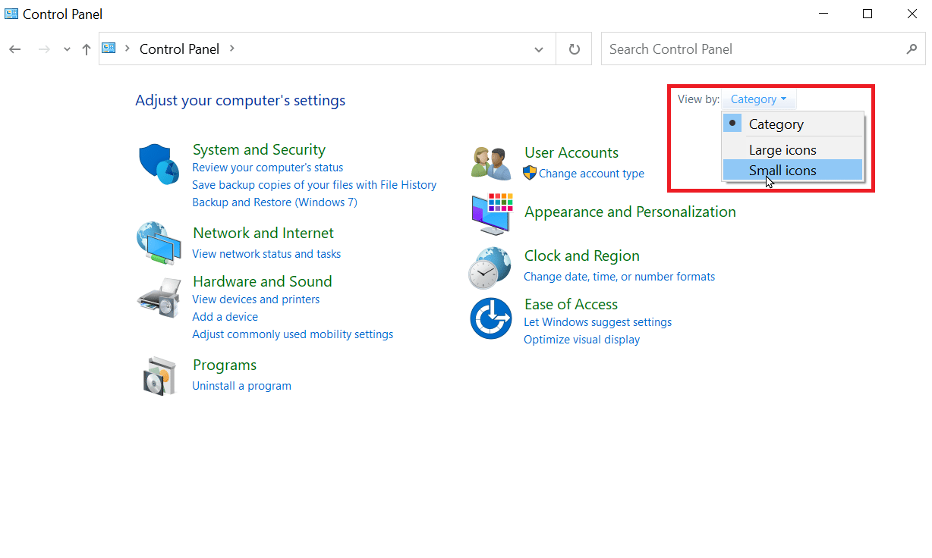Focus the Search Control Panel field
Screen dimensions: 932x558
click(764, 49)
